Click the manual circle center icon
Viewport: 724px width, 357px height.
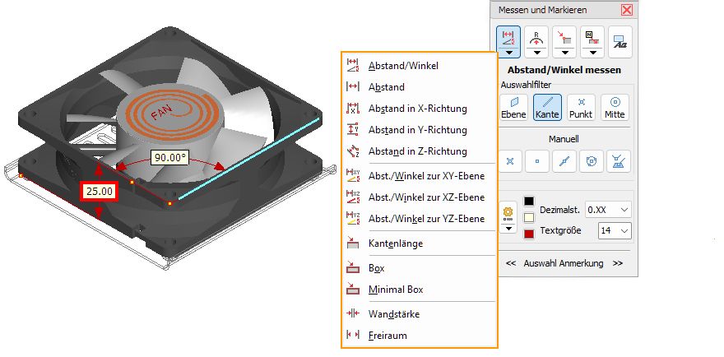click(592, 160)
